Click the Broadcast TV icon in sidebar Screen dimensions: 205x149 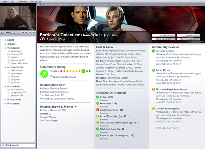[9, 54]
